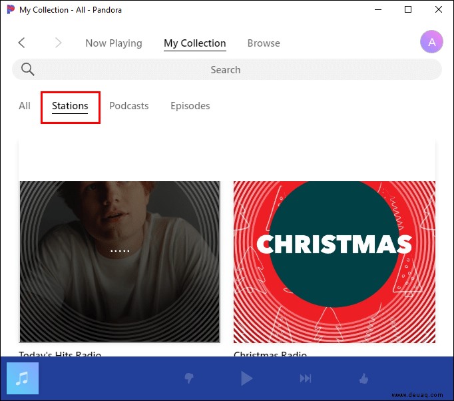454x401 pixels.
Task: Filter collection by Stations
Action: tap(70, 106)
